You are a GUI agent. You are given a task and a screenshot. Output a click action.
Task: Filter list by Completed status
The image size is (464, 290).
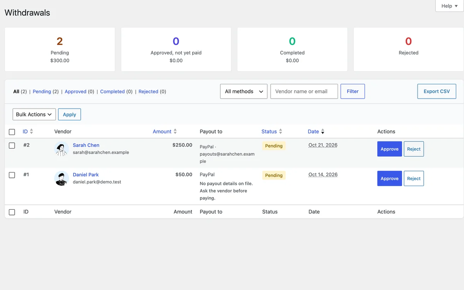[113, 92]
